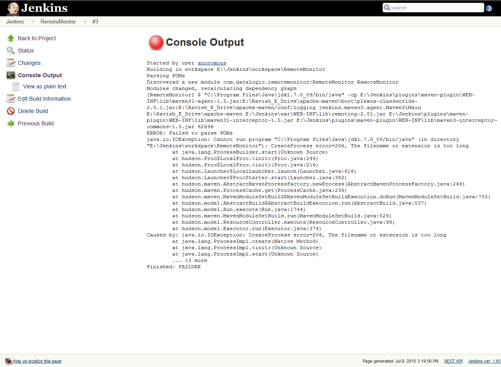Image resolution: width=501 pixels, height=367 pixels.
Task: Click the Jenkins butler logo
Action: (13, 8)
